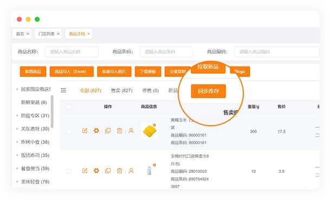Copy the product with code 28010003
This screenshot has height=200, width=330.
(x=108, y=171)
